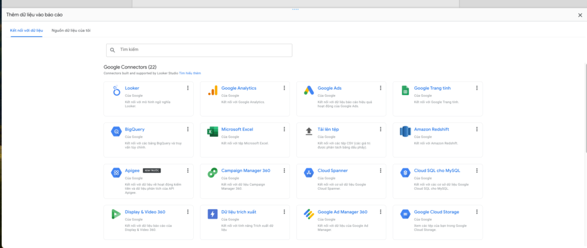Open the three-dot menu on Tải lên tệp card
Screen dimensions: 587x248
point(381,129)
